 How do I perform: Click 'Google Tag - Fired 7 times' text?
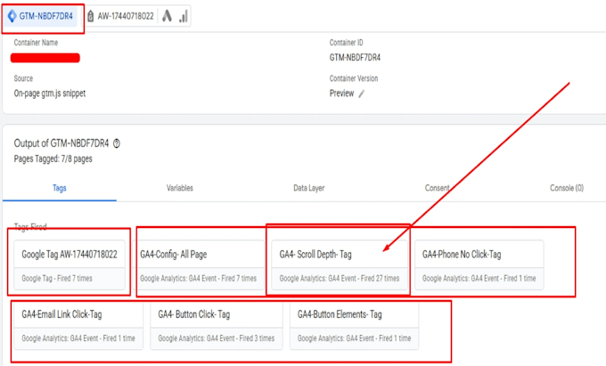click(x=57, y=279)
